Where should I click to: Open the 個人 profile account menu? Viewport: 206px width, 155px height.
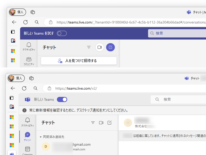[17, 12]
